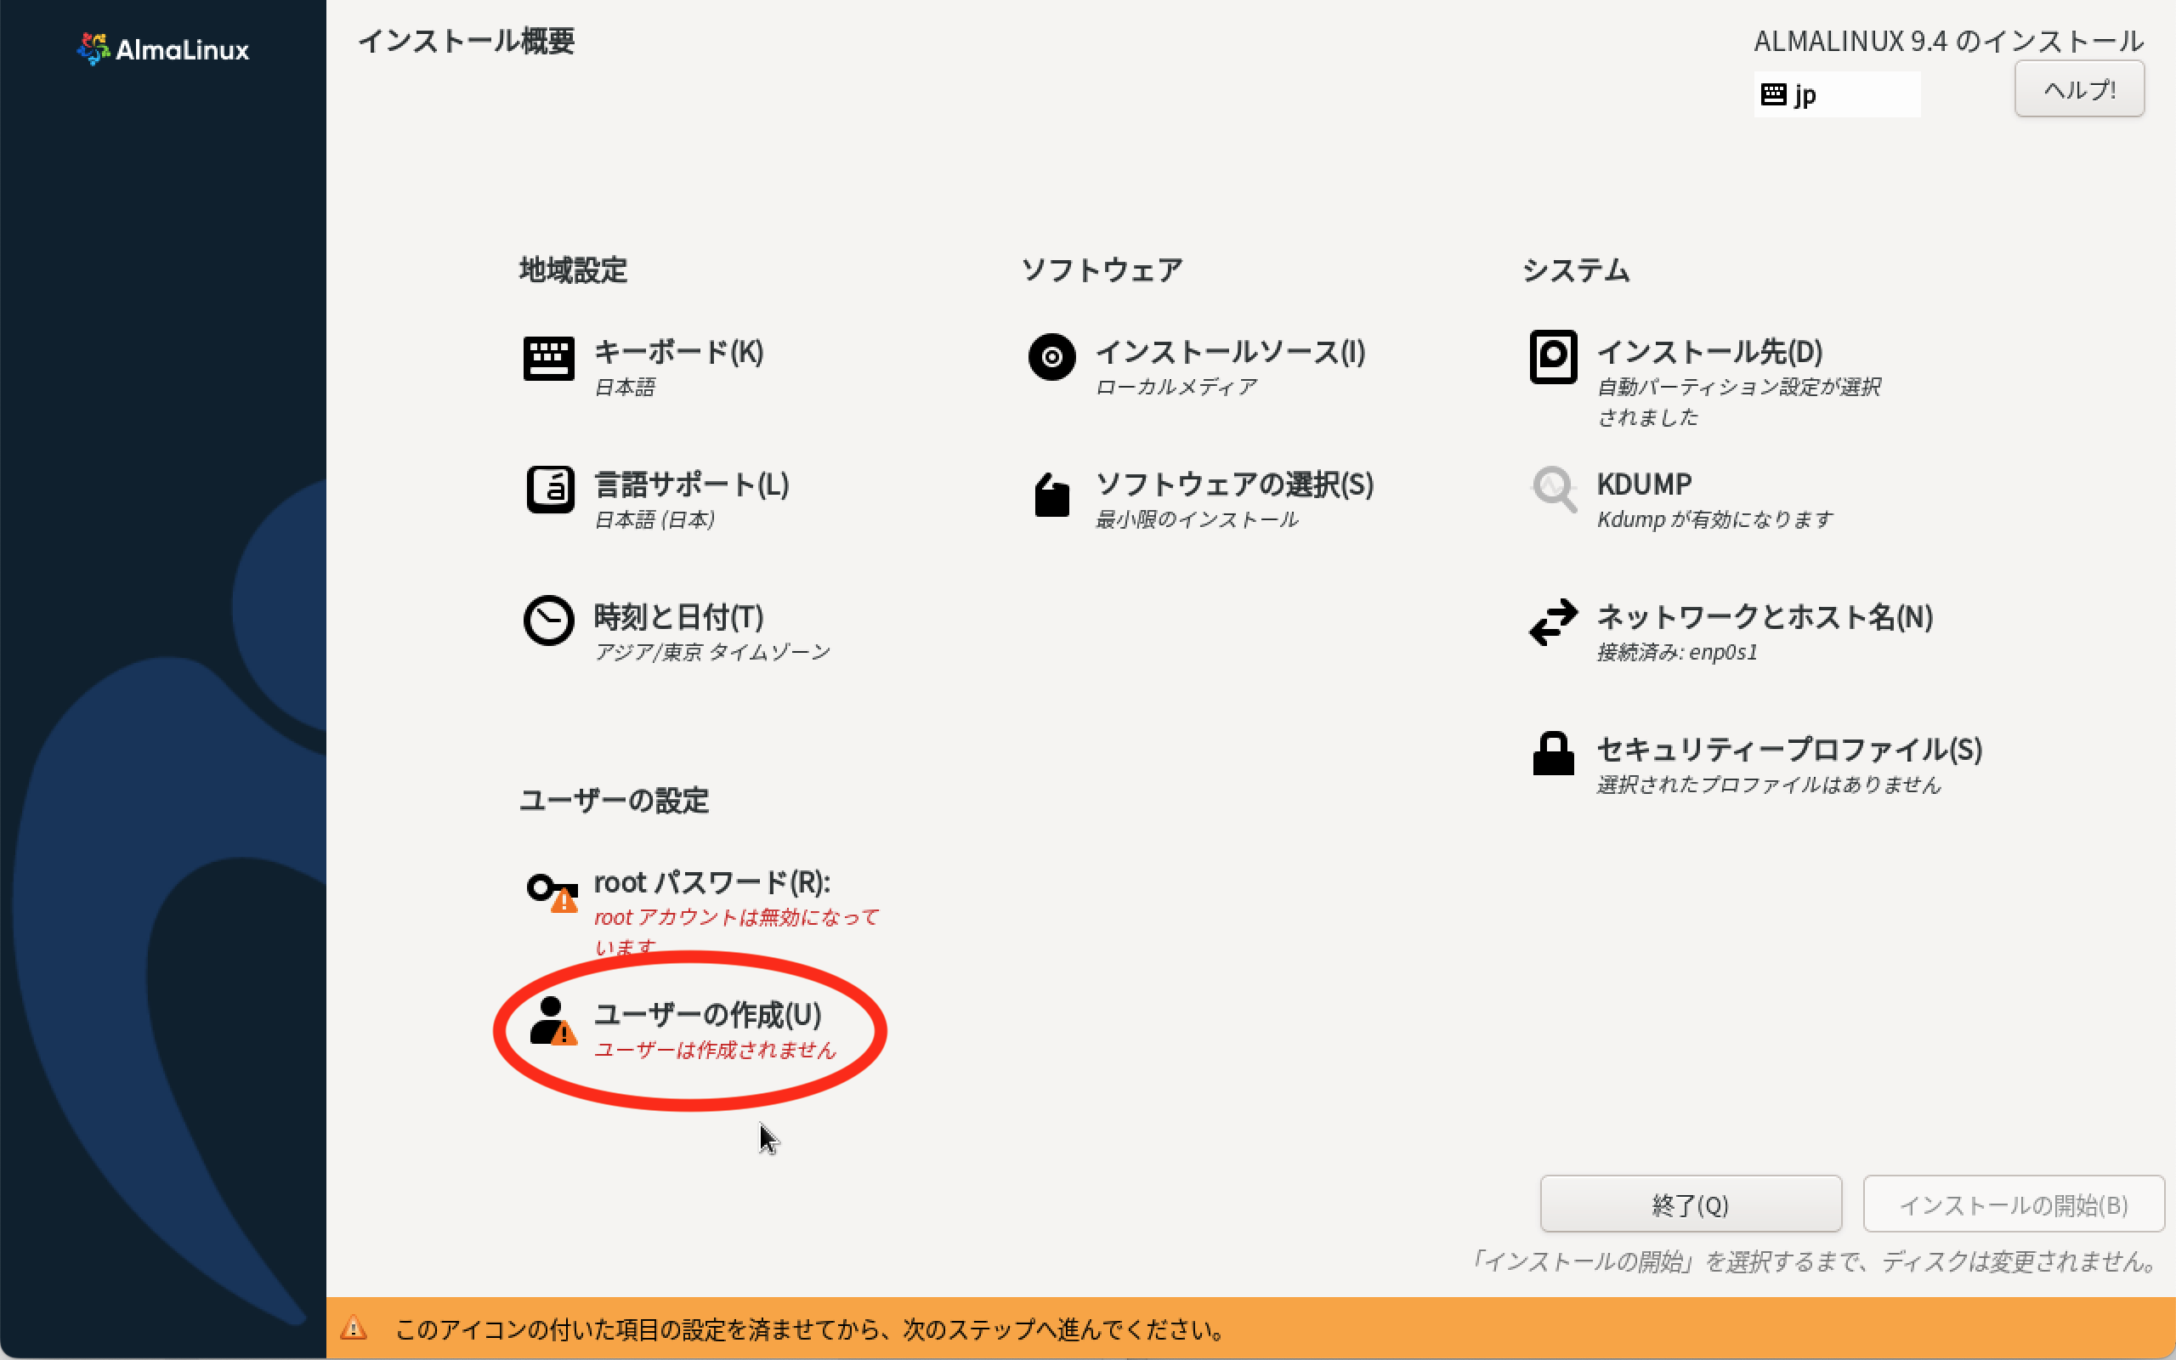Image resolution: width=2176 pixels, height=1360 pixels.
Task: Click the システム section heading
Action: pos(1575,269)
